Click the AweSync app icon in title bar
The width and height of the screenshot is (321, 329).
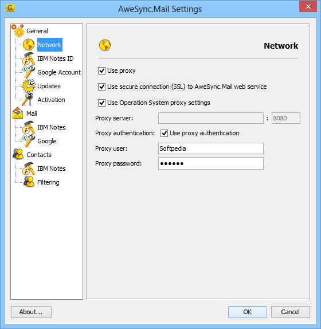coord(10,9)
